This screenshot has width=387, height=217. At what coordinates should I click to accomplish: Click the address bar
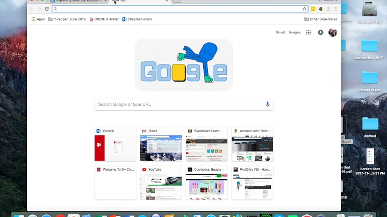click(180, 9)
